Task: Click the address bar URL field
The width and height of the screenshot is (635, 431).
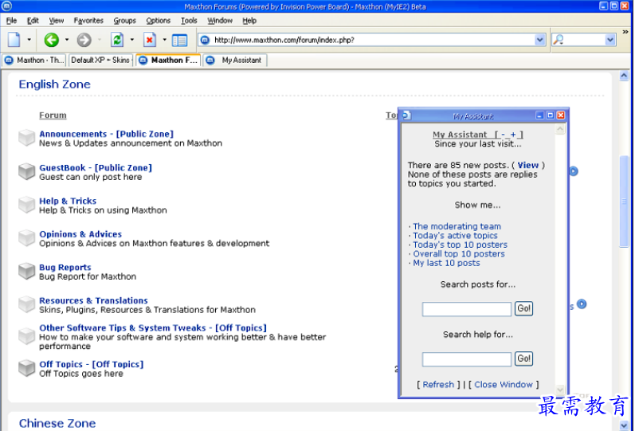Action: (373, 40)
